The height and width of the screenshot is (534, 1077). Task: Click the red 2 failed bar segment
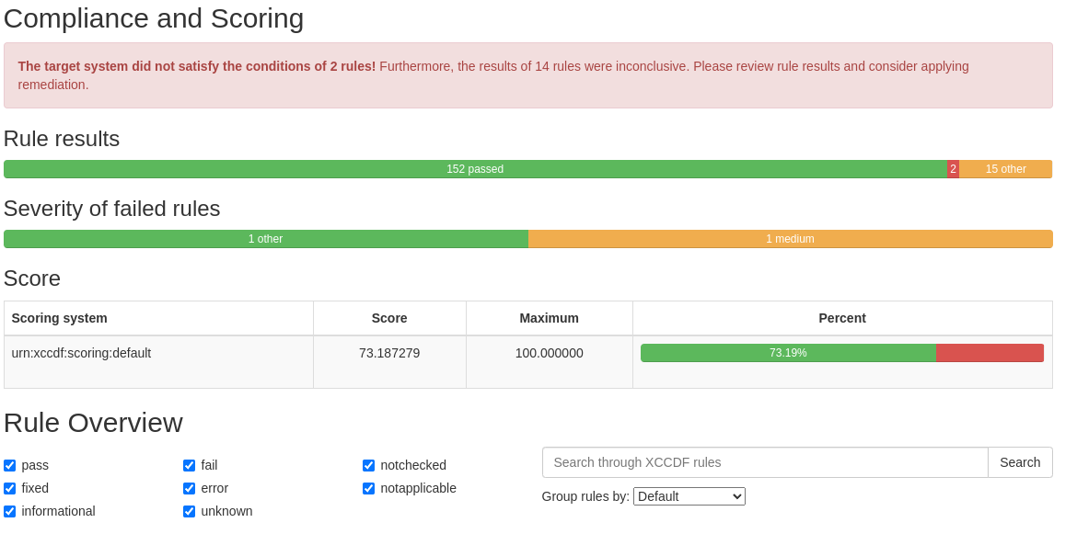coord(954,169)
